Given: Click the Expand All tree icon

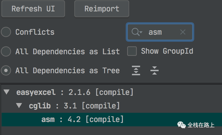Looking at the screenshot, I should (x=136, y=70).
